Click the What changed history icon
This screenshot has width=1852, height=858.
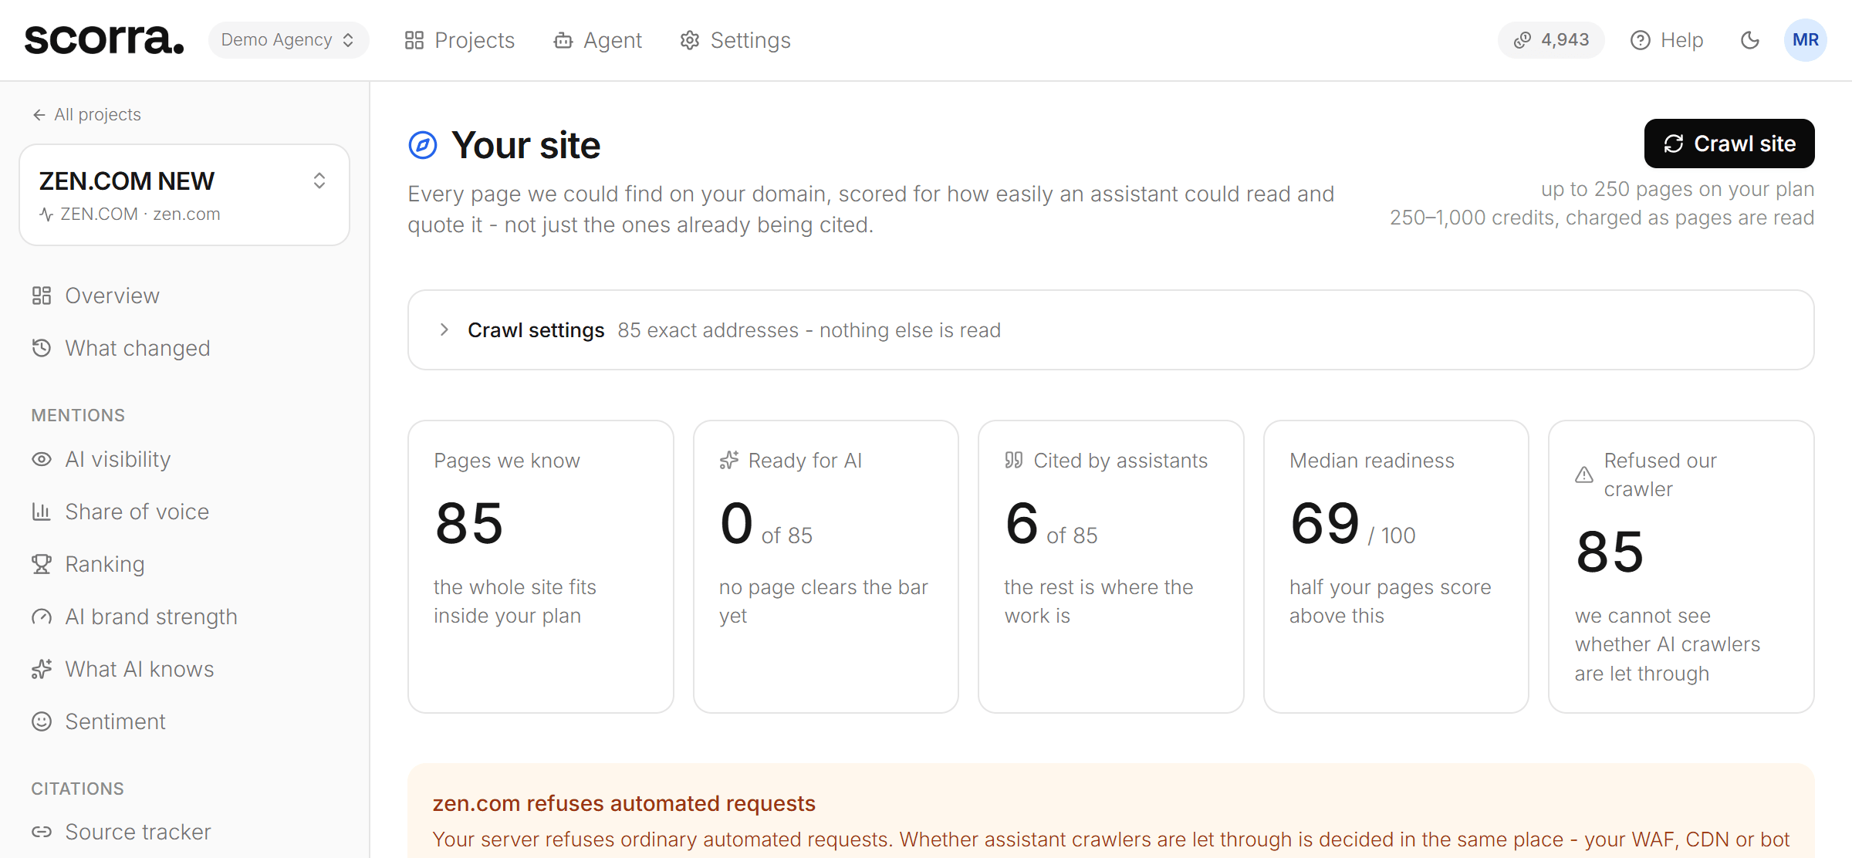click(42, 348)
